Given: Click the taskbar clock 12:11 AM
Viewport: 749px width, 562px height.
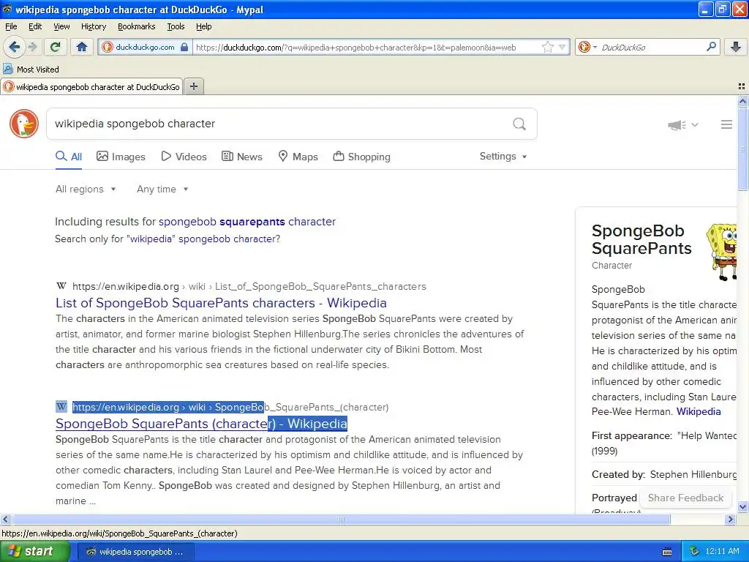Looking at the screenshot, I should [x=722, y=552].
